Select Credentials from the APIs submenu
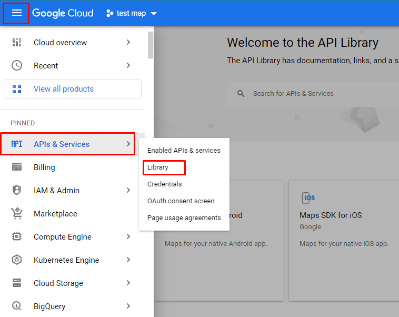 164,184
